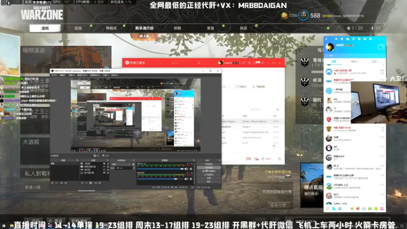Mute the second OBS mixer channel
This screenshot has height=229, width=407.
(186, 179)
